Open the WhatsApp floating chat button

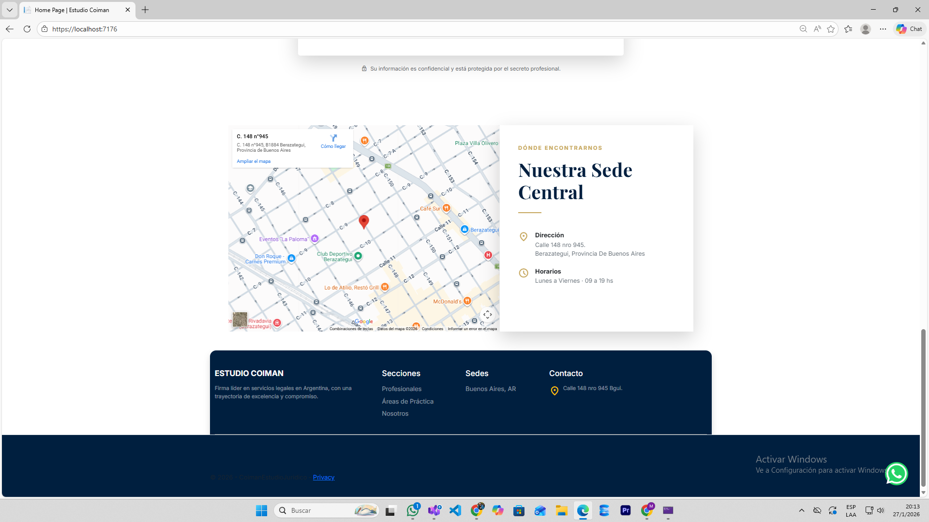click(x=897, y=474)
